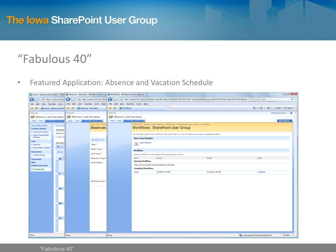Viewport: 336px width, 252px height.
Task: Add to Favorites in Workflows window
Action: pos(115,108)
